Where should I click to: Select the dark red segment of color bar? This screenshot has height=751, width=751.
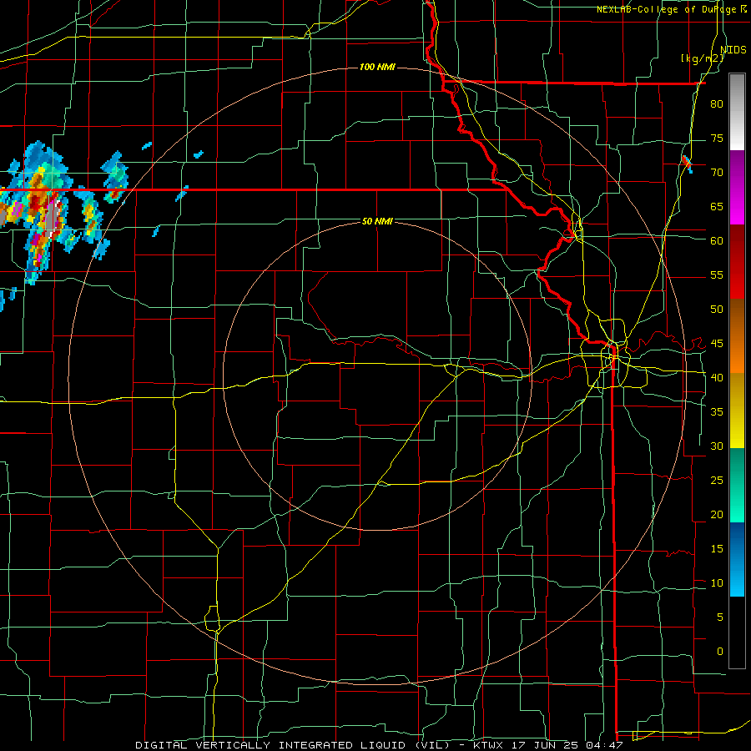[x=737, y=261]
